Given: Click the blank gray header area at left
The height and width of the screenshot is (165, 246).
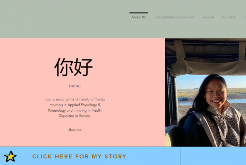Looking at the screenshot, I should tap(63, 19).
